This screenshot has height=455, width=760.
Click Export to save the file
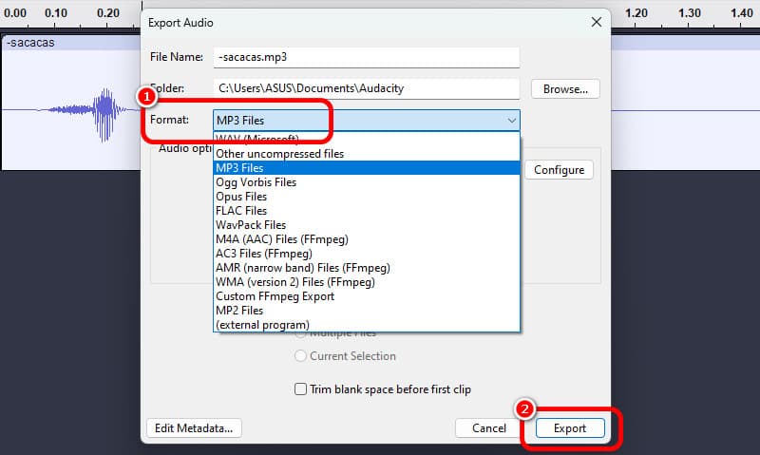570,428
